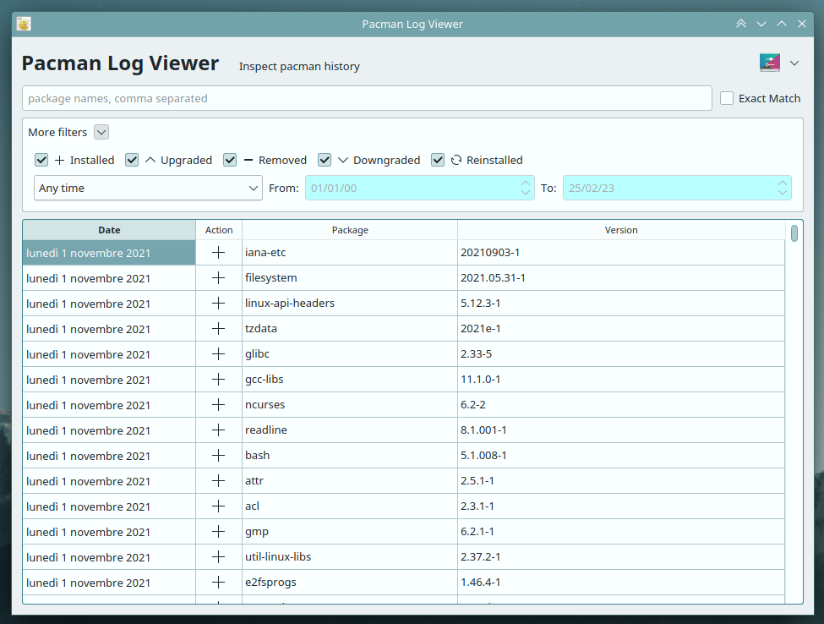Click the plus action icon for util-linux-libs
Image resolution: width=824 pixels, height=624 pixels.
[218, 556]
